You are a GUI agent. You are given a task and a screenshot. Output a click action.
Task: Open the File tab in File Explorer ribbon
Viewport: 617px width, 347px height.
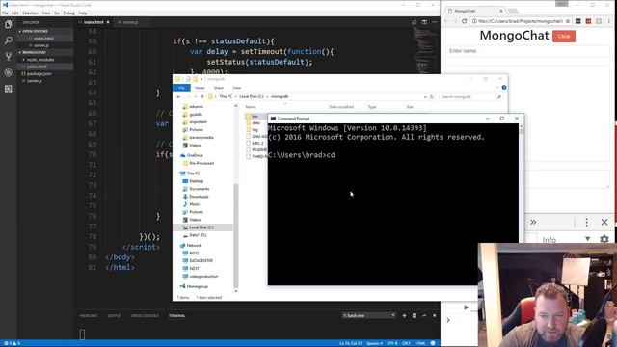point(181,88)
